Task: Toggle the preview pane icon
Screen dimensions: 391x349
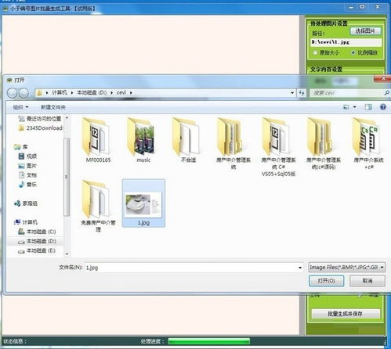Action: coord(368,107)
